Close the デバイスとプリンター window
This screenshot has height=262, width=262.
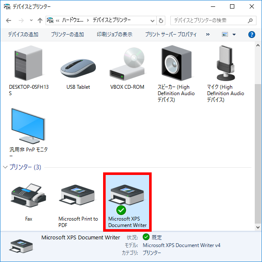(x=252, y=7)
